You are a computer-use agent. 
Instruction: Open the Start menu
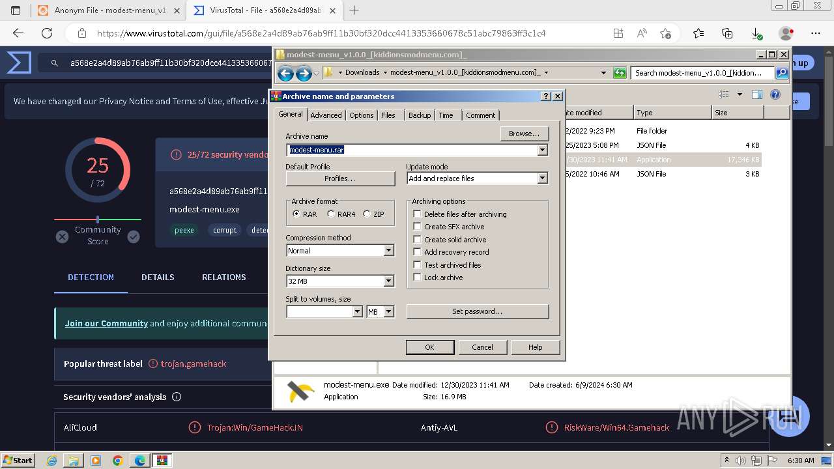tap(18, 461)
